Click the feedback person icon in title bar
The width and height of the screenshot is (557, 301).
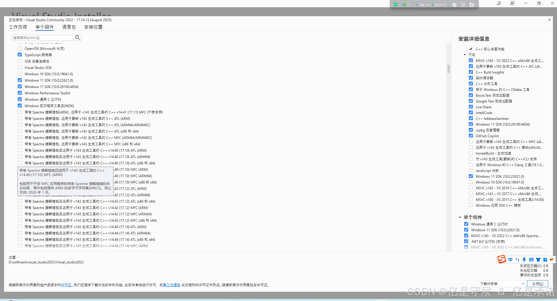tap(512, 3)
